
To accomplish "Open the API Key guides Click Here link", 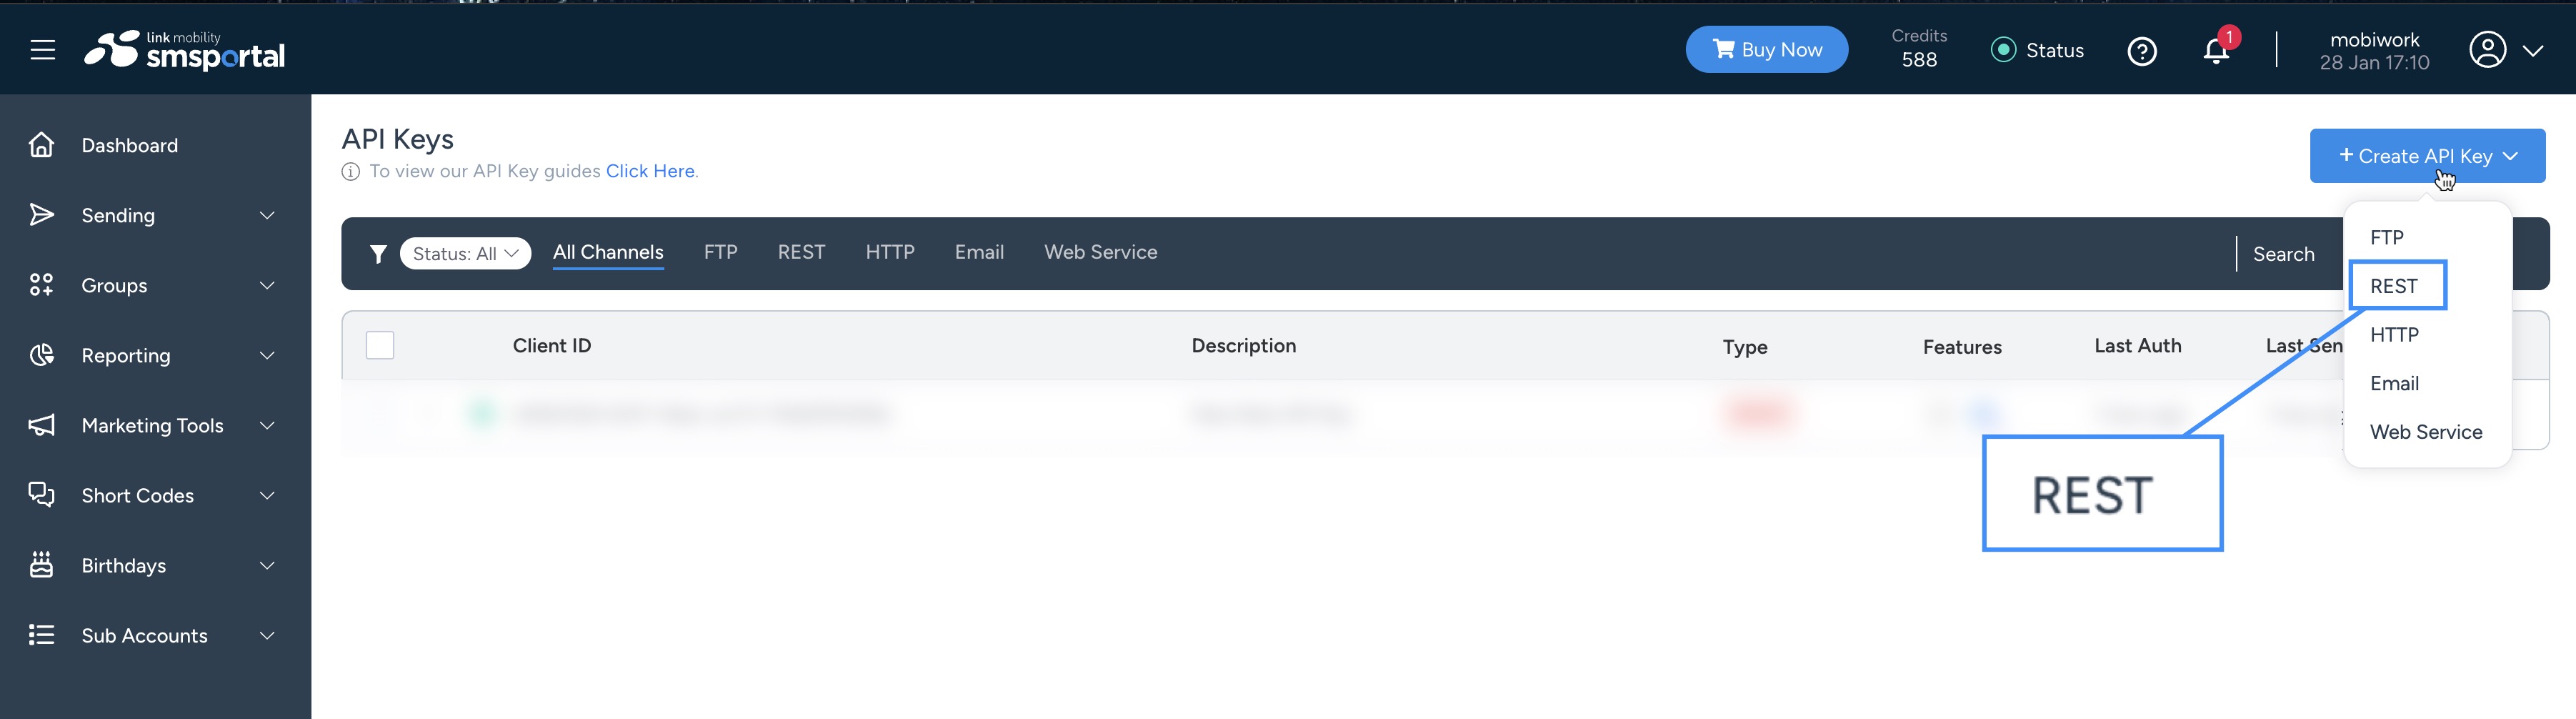I will (x=650, y=171).
